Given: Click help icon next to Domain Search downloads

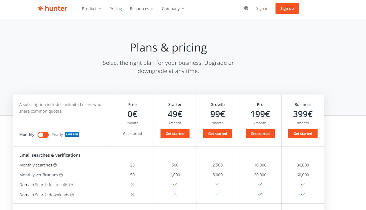Looking at the screenshot, I should pyautogui.click(x=72, y=195).
